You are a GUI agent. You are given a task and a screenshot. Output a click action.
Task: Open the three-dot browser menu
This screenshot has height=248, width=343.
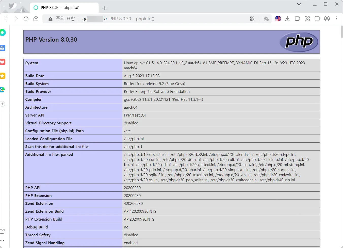tap(337, 19)
